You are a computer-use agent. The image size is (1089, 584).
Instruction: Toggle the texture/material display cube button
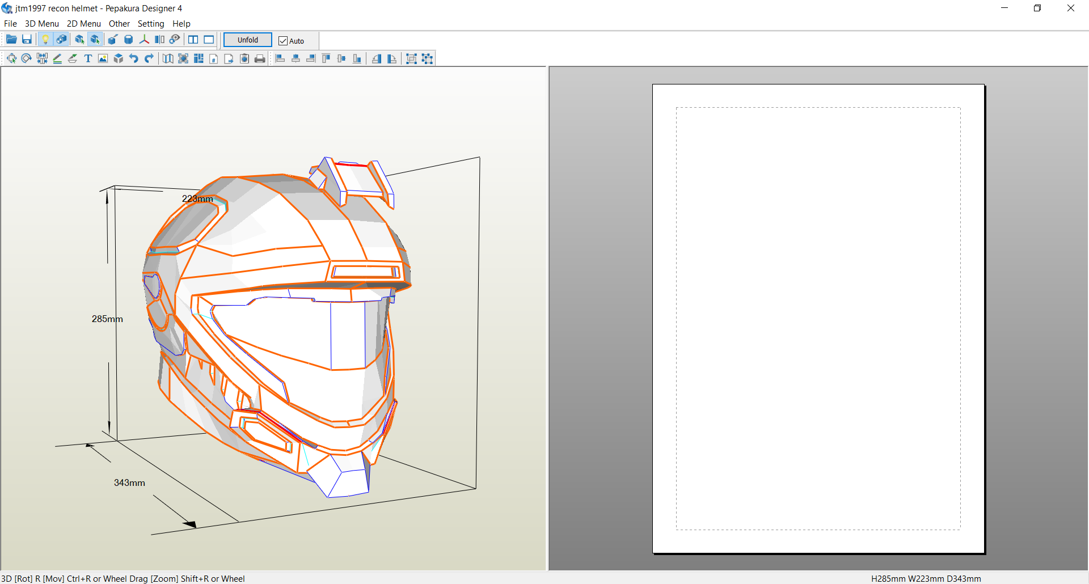coord(61,40)
